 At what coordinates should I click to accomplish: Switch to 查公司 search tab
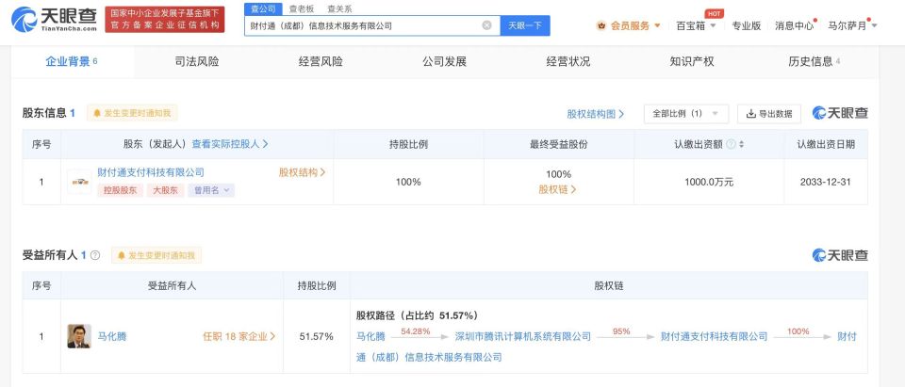[263, 8]
